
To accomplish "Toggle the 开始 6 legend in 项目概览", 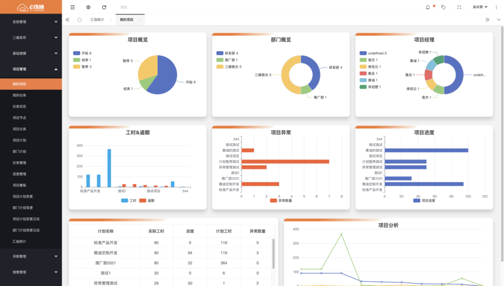I will [x=83, y=53].
